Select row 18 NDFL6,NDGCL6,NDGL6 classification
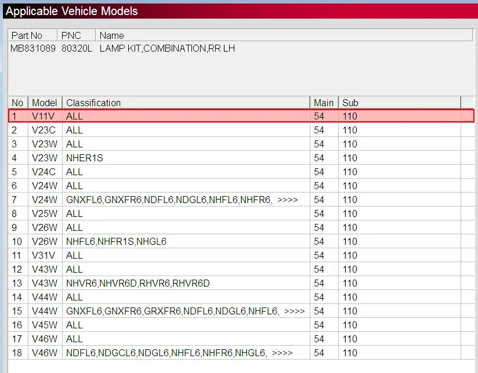Image resolution: width=478 pixels, height=373 pixels. (166, 353)
